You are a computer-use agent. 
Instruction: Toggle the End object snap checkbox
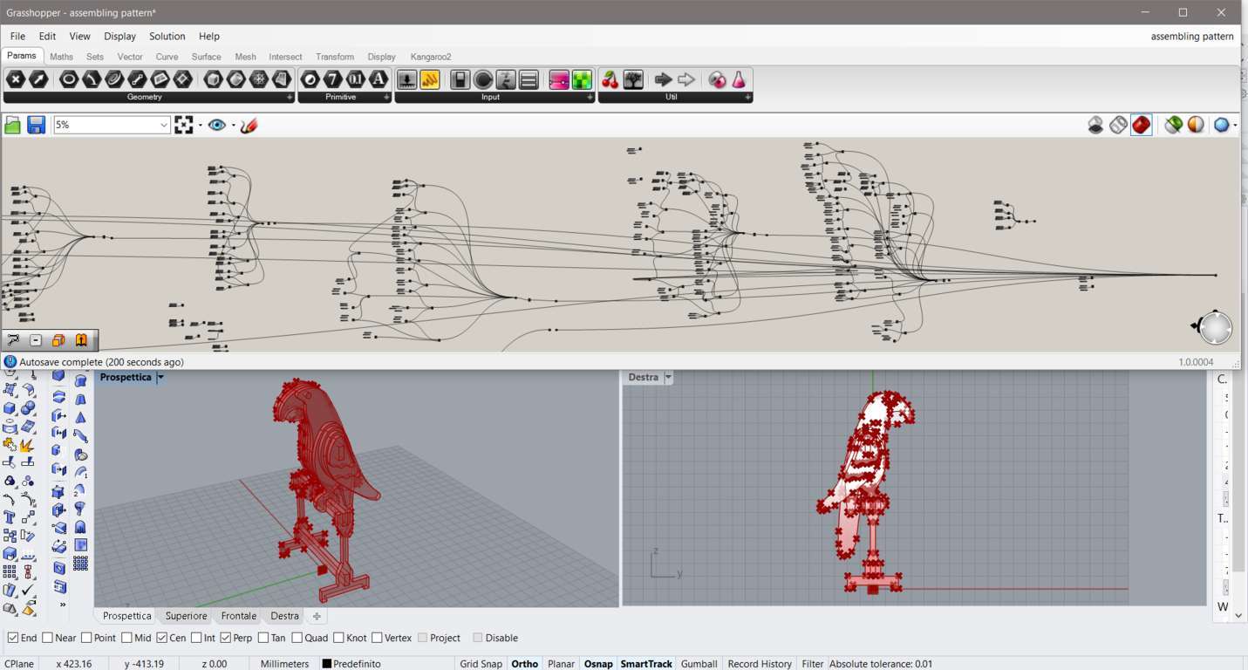(13, 638)
